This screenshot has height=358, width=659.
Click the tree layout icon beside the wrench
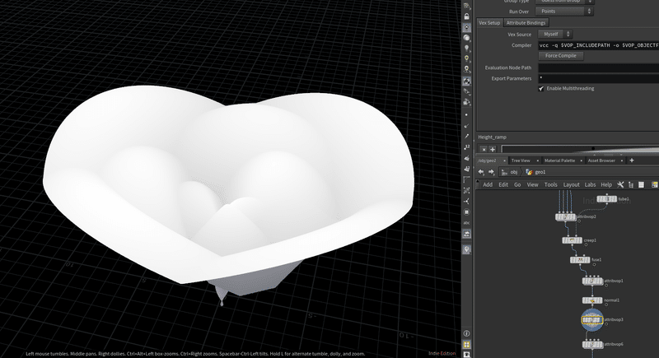tap(631, 184)
